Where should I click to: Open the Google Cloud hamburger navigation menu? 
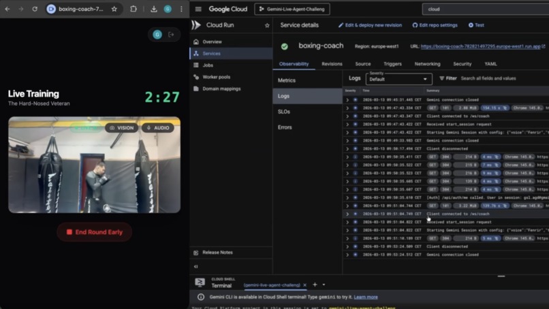click(x=198, y=9)
